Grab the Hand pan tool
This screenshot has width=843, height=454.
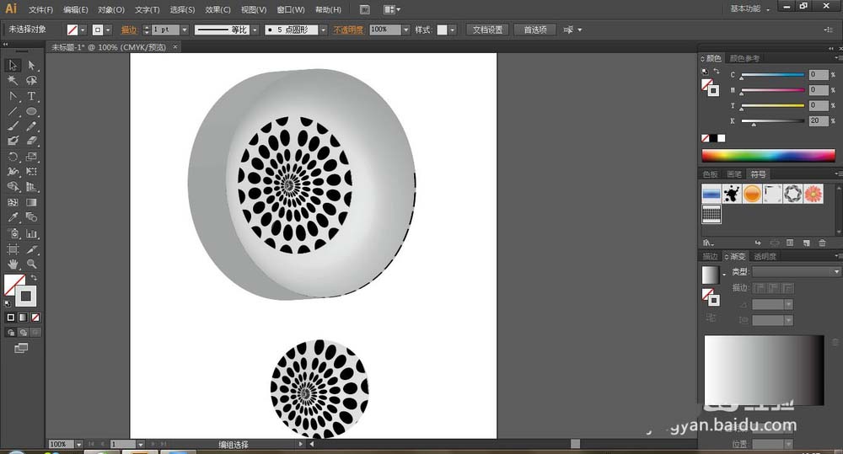click(13, 264)
